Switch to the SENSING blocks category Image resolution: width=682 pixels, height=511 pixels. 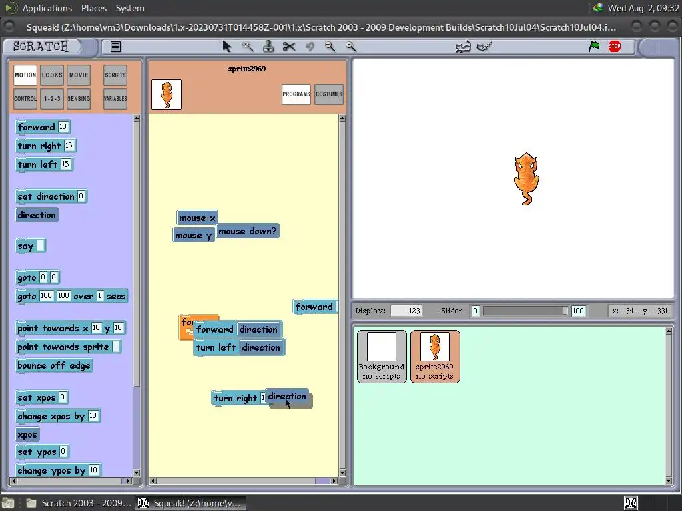79,99
